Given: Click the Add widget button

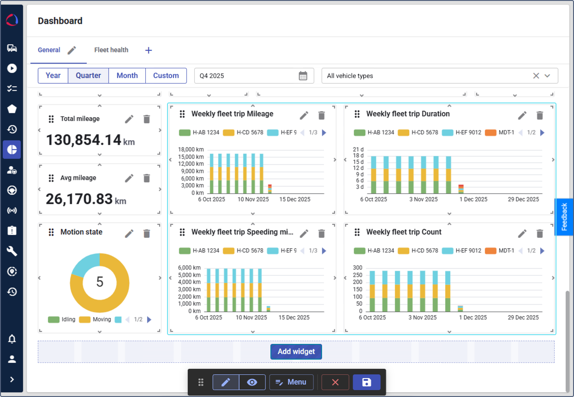Looking at the screenshot, I should [296, 352].
